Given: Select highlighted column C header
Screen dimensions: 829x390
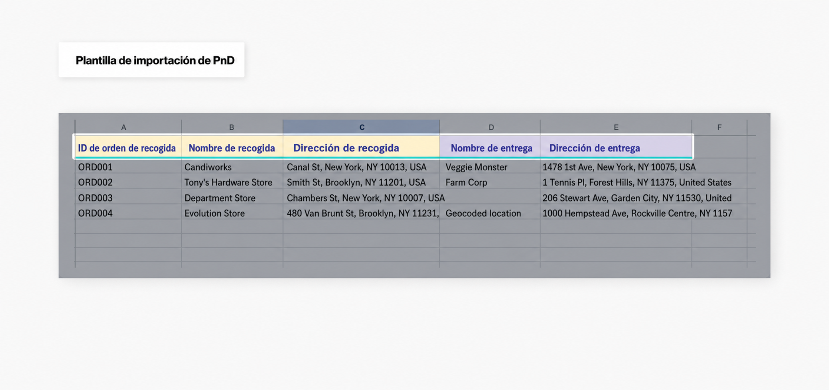Looking at the screenshot, I should pos(361,127).
